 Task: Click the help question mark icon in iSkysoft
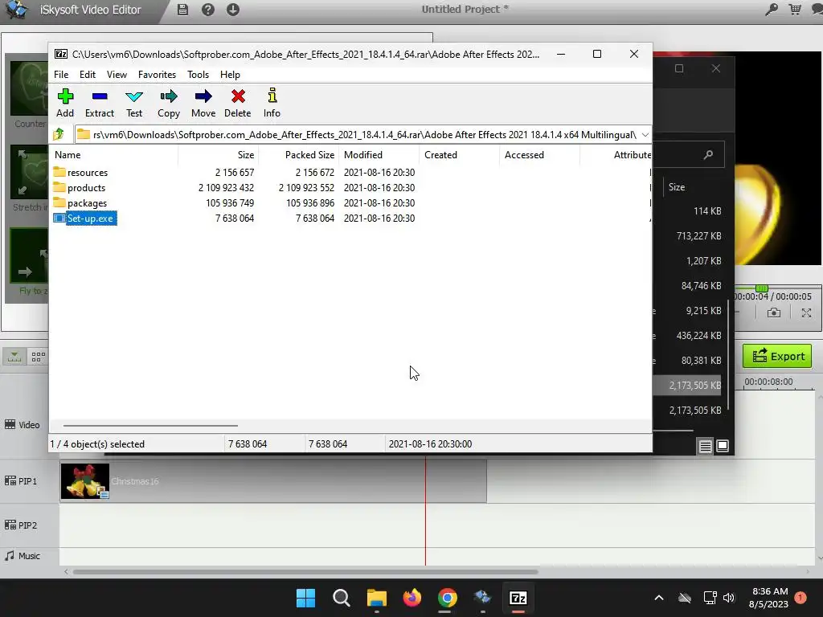pyautogui.click(x=208, y=10)
